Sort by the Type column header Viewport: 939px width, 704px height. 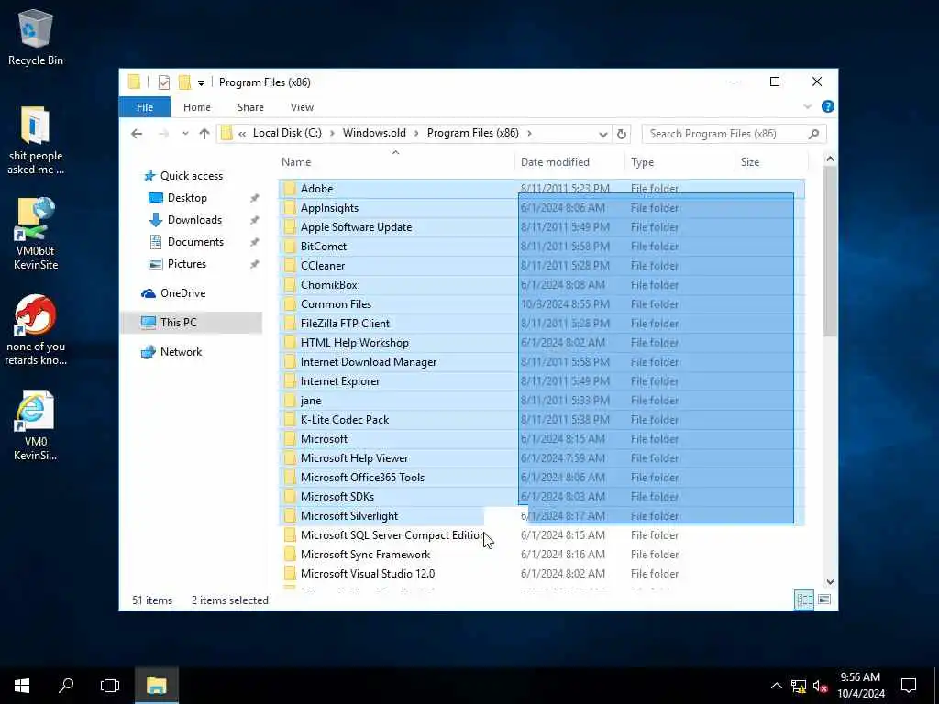[x=642, y=161]
